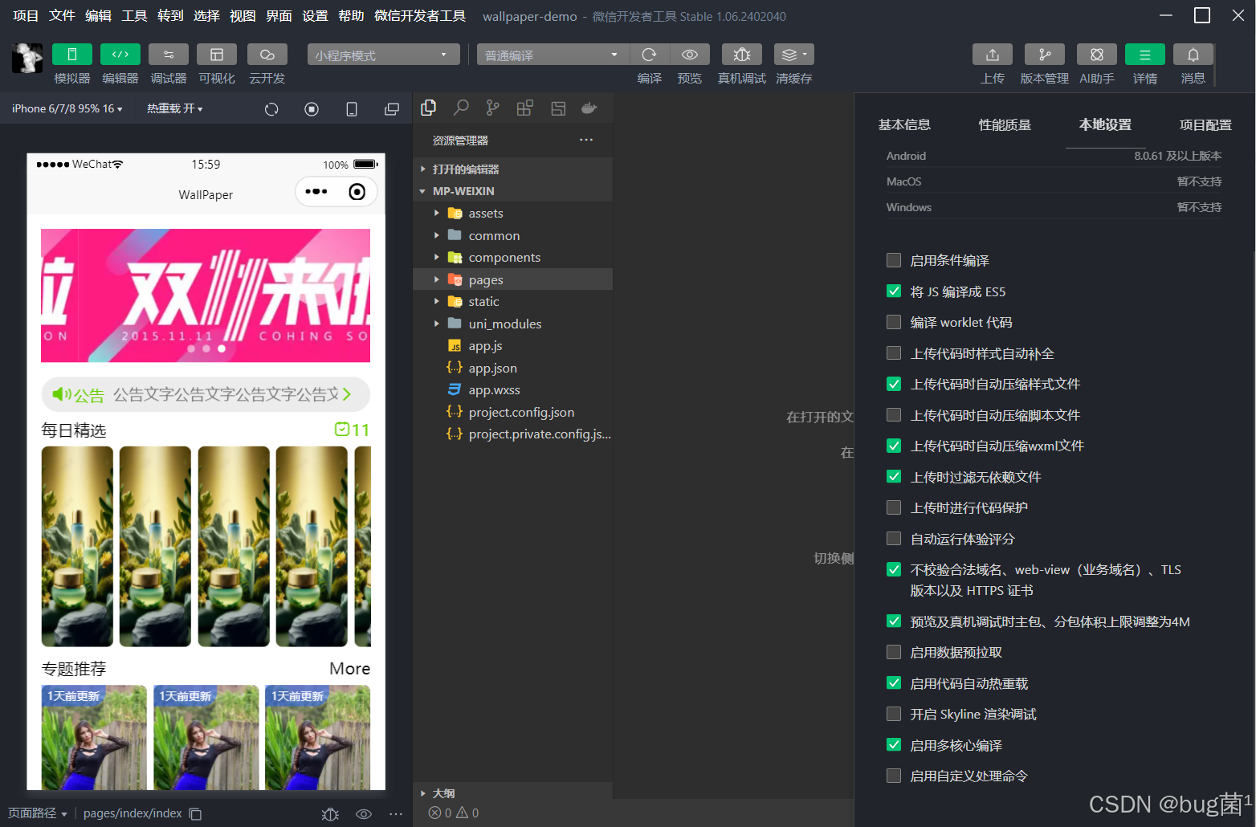Open the Source Control branch icon in sidebar

[492, 108]
